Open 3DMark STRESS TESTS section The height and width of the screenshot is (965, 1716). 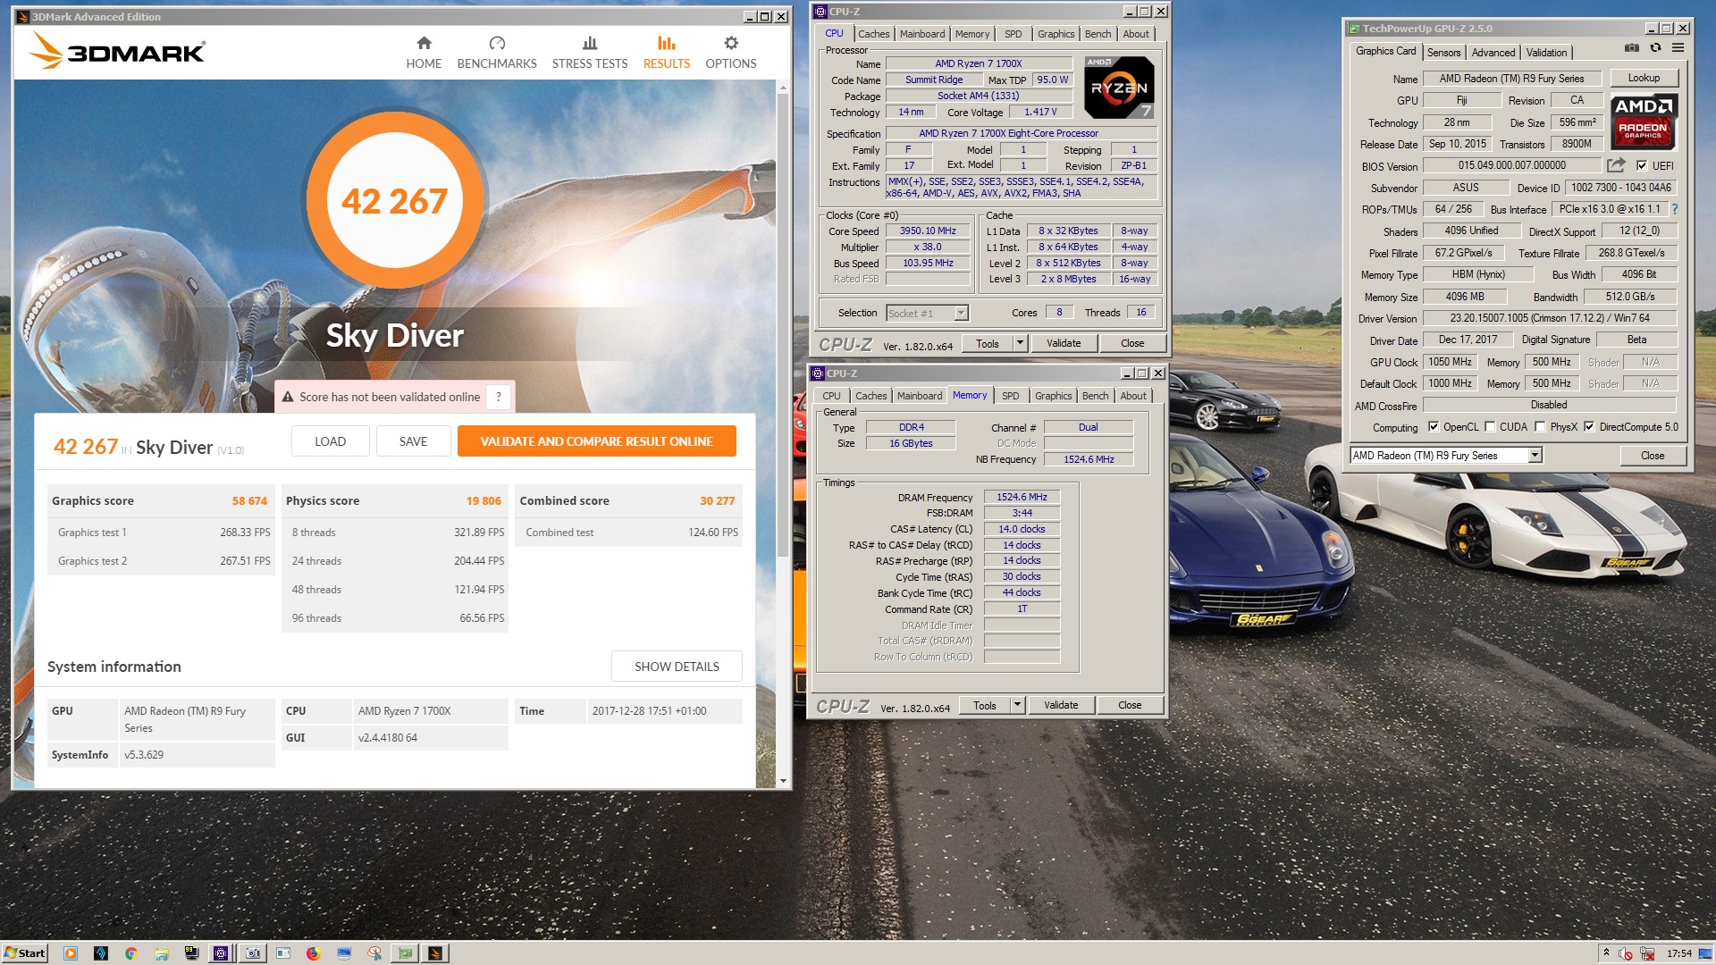[590, 53]
